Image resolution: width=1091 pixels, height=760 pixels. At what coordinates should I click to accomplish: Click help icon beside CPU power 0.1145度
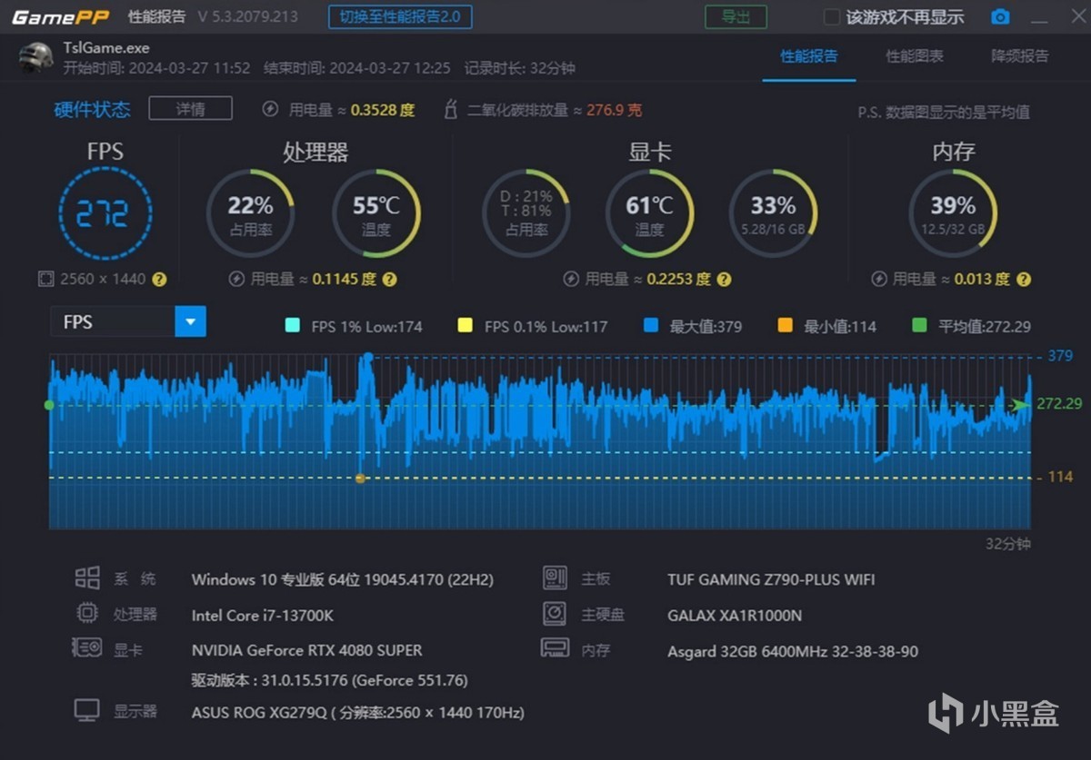[390, 280]
